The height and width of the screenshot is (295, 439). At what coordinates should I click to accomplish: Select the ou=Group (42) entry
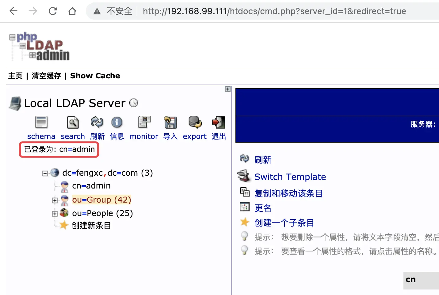point(101,200)
